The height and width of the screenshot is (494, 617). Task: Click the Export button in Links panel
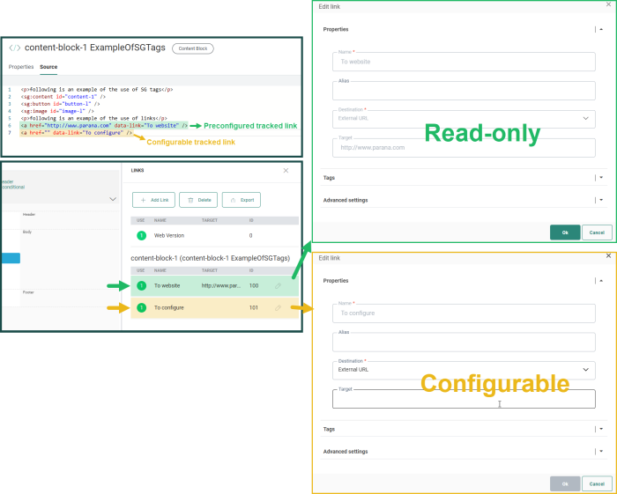tap(241, 200)
